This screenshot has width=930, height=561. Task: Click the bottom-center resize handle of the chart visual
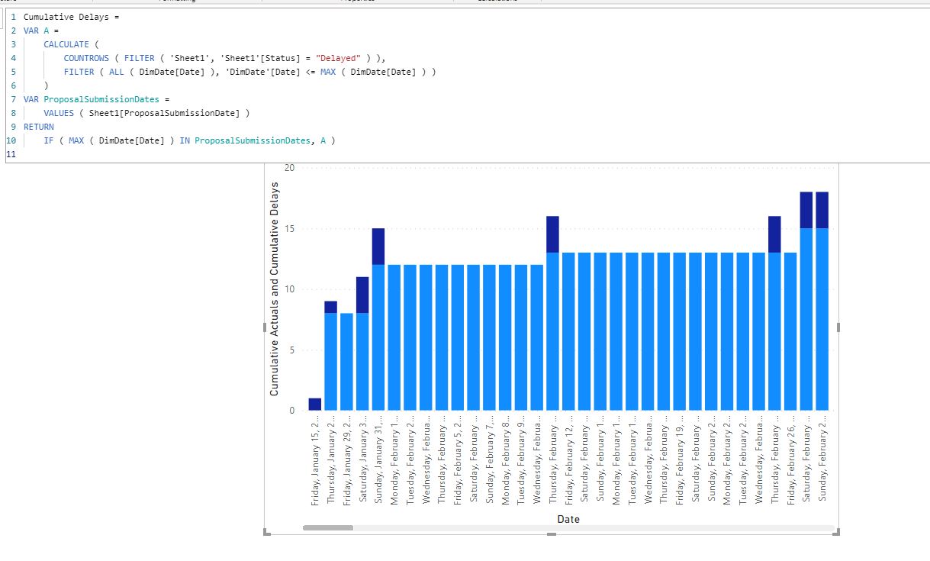(552, 534)
